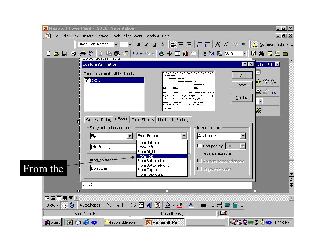The width and height of the screenshot is (336, 252).
Task: Click the slide preview thumbnail
Action: tap(188, 91)
